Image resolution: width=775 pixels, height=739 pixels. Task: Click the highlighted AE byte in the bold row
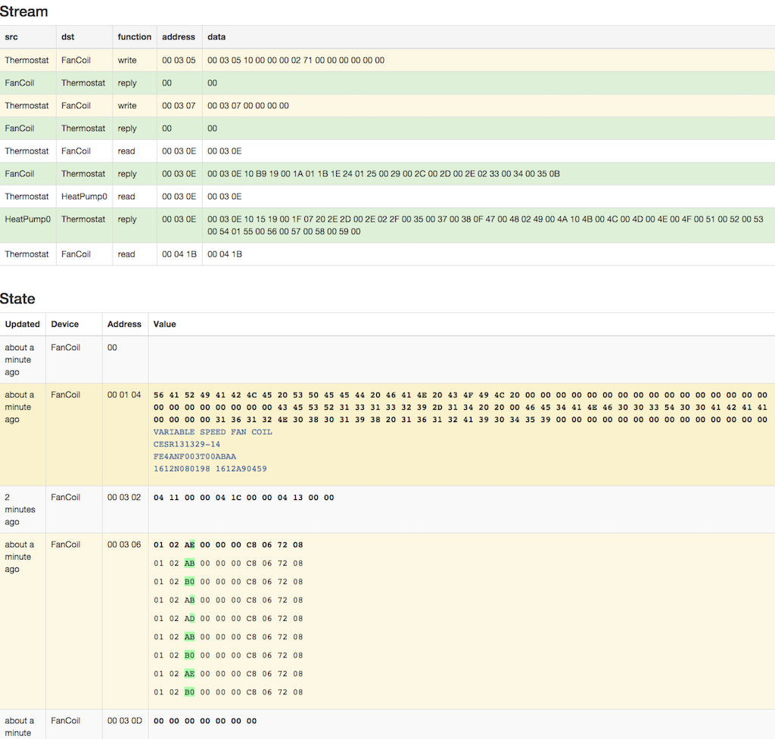point(189,545)
